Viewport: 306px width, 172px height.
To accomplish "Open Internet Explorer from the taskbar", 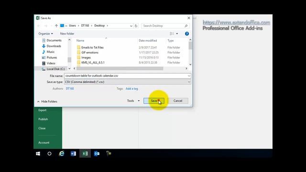I will [62, 154].
